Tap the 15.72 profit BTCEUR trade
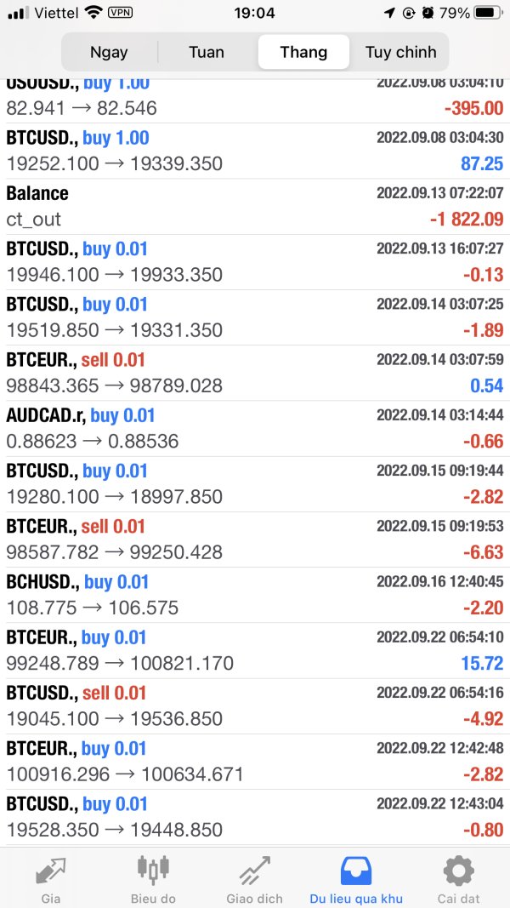 [x=255, y=650]
